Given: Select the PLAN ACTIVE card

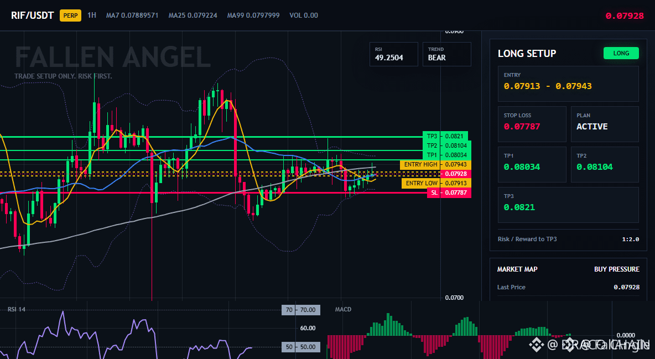Looking at the screenshot, I should tap(605, 124).
